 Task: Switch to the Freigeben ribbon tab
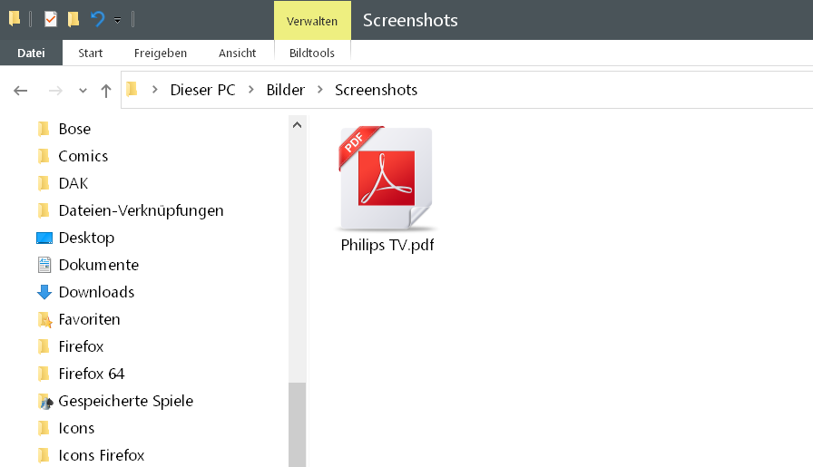[x=161, y=54]
